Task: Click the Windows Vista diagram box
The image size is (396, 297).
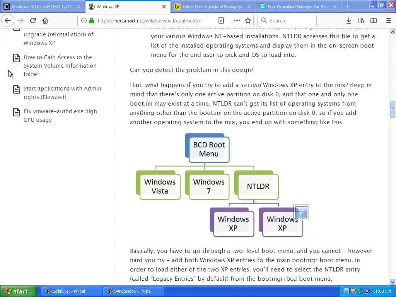Action: coord(158,185)
